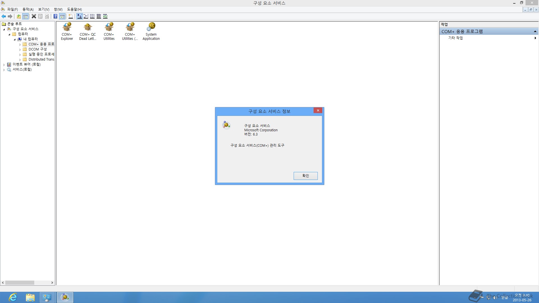The width and height of the screenshot is (539, 303).
Task: Go back with the blue back arrow
Action: pos(4,16)
